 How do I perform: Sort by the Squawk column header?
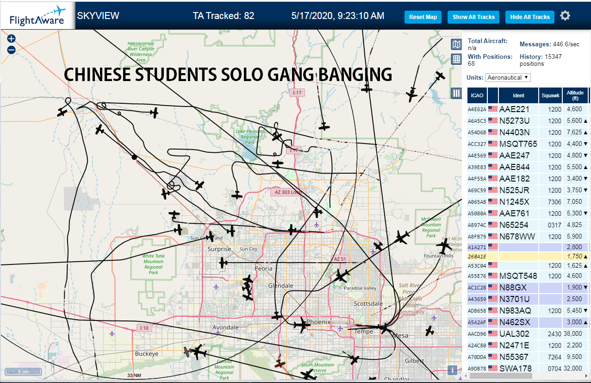[x=551, y=95]
